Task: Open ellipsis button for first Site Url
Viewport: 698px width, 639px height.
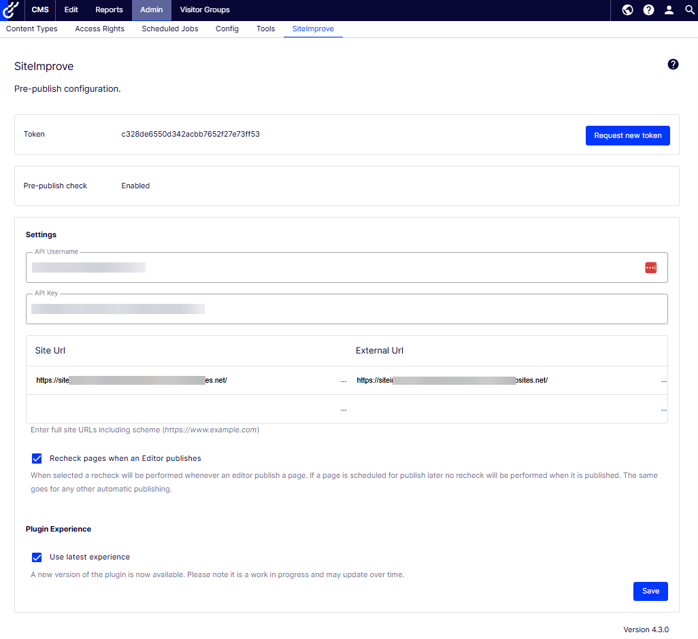Action: click(x=343, y=381)
